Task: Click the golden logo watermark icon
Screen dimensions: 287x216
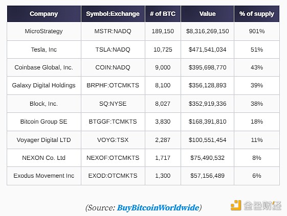Action: (236, 205)
